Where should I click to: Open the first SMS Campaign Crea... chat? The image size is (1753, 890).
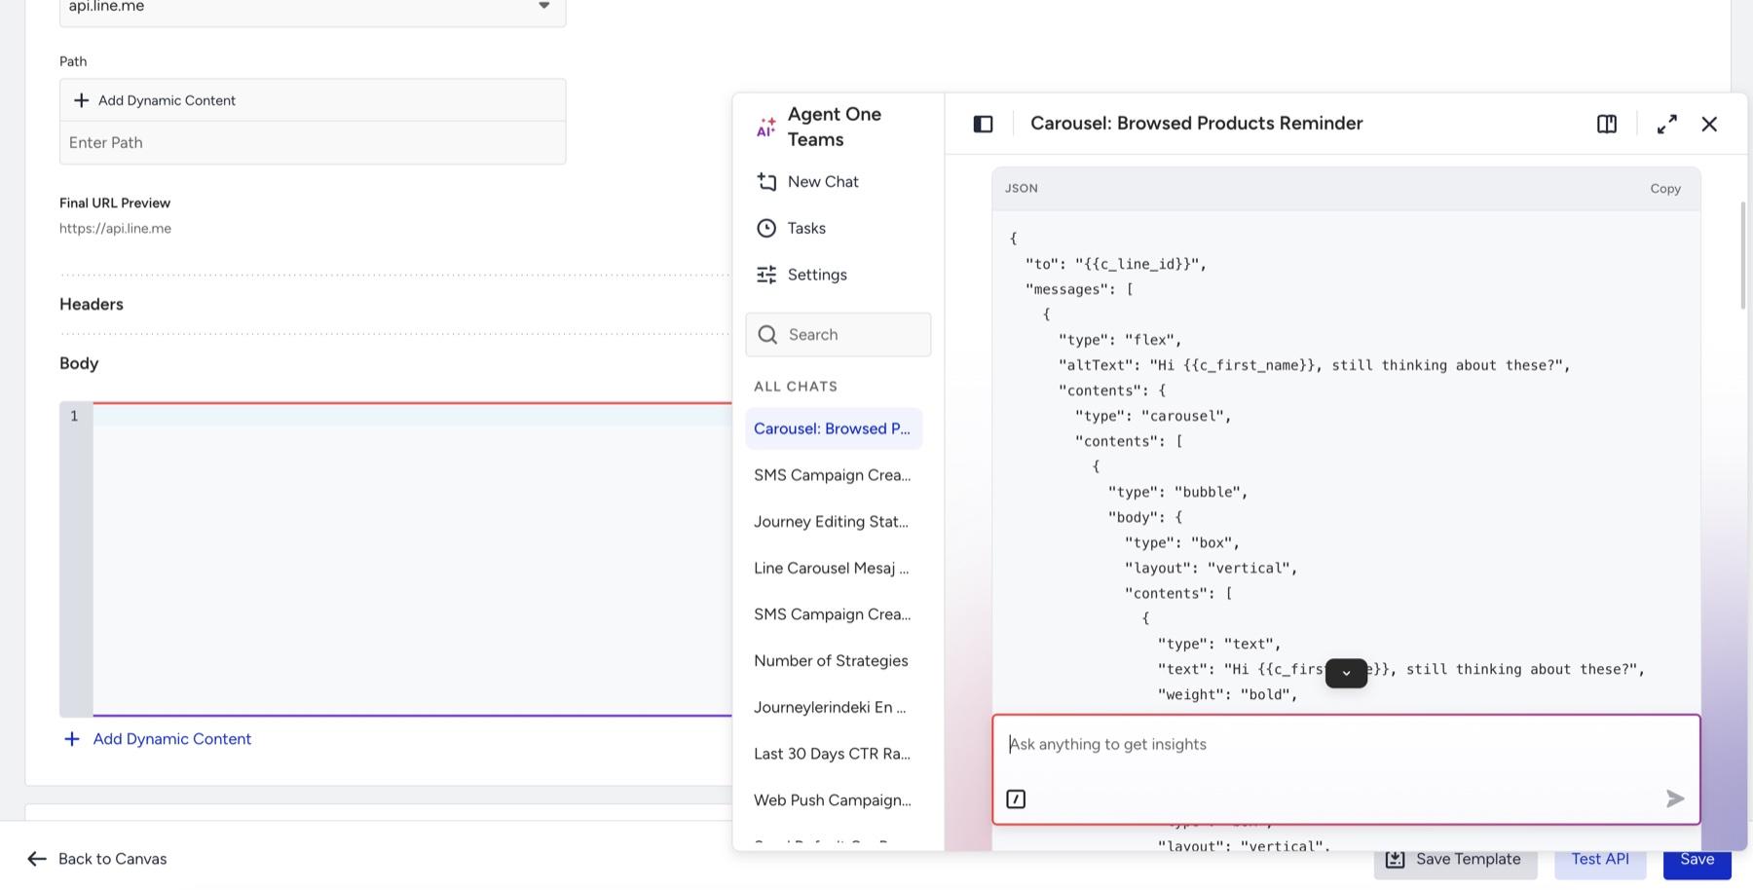click(x=834, y=475)
